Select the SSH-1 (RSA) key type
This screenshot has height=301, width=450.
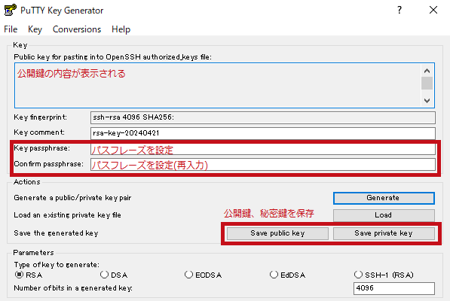click(358, 275)
